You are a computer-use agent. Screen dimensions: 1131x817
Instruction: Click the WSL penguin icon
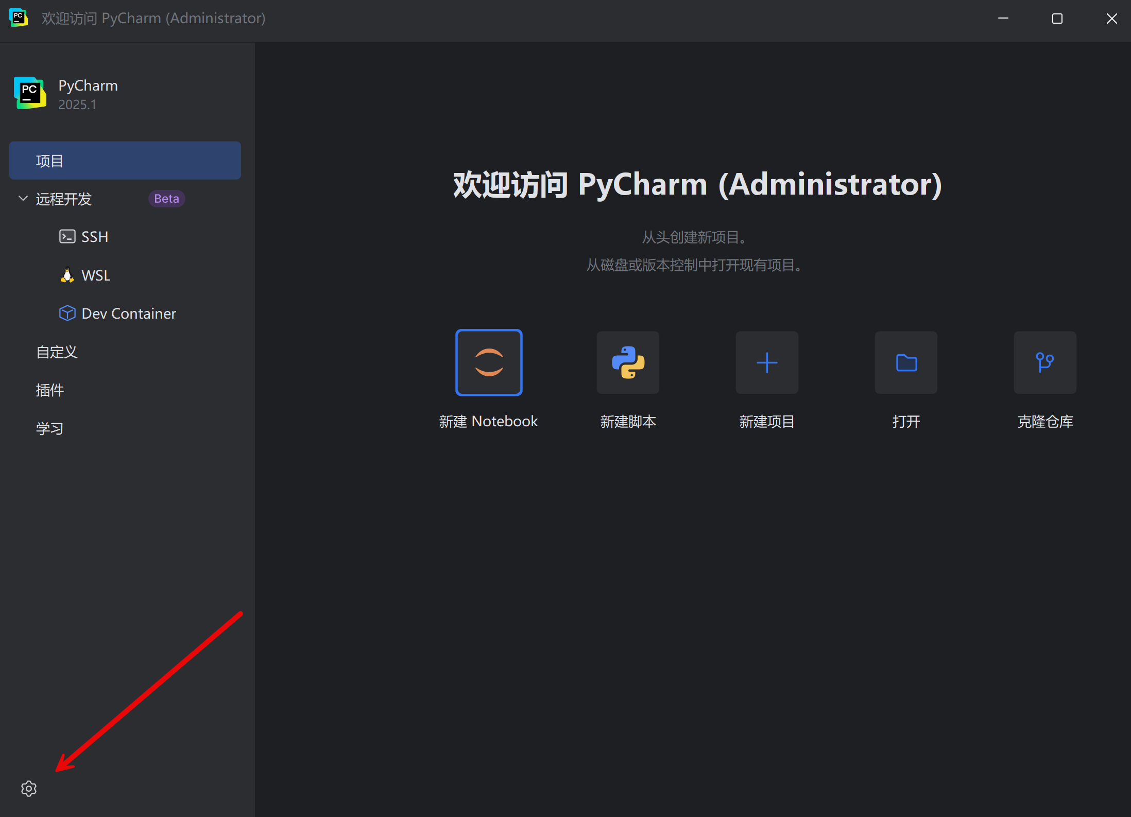(67, 275)
